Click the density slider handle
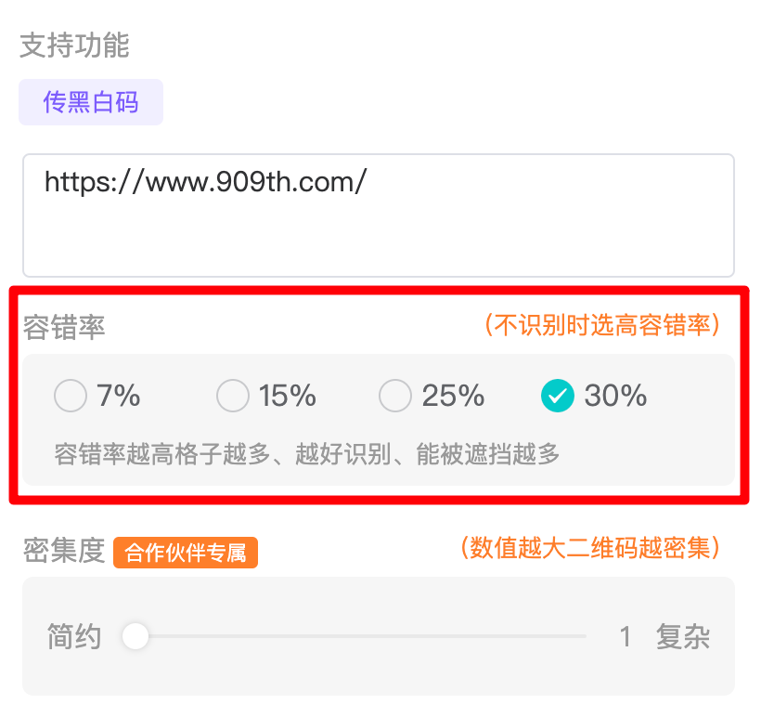The image size is (761, 717). (135, 636)
